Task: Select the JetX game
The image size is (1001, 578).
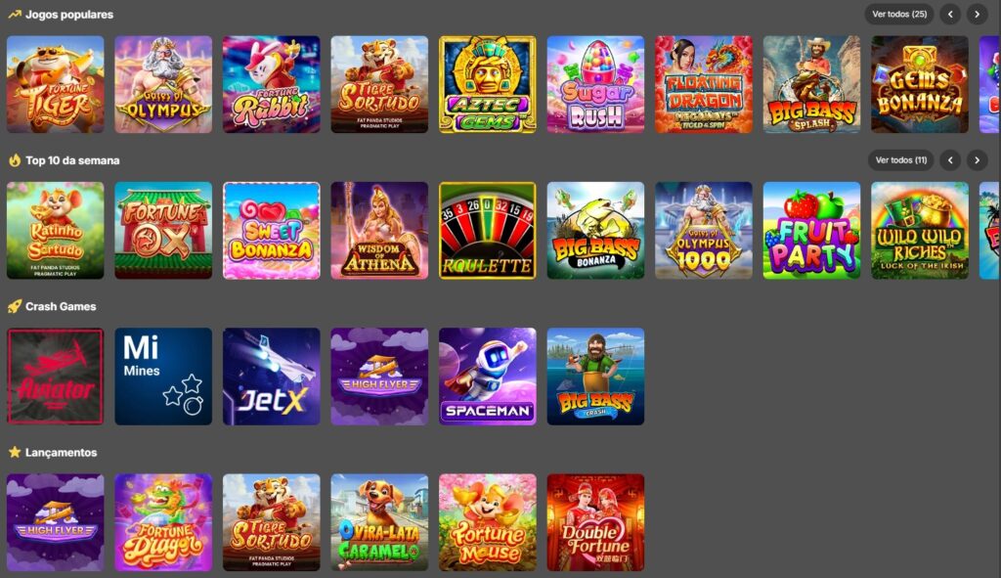Action: [272, 377]
